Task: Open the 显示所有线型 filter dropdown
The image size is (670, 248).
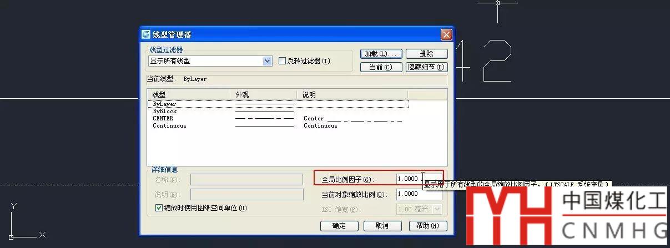Action: coord(210,61)
